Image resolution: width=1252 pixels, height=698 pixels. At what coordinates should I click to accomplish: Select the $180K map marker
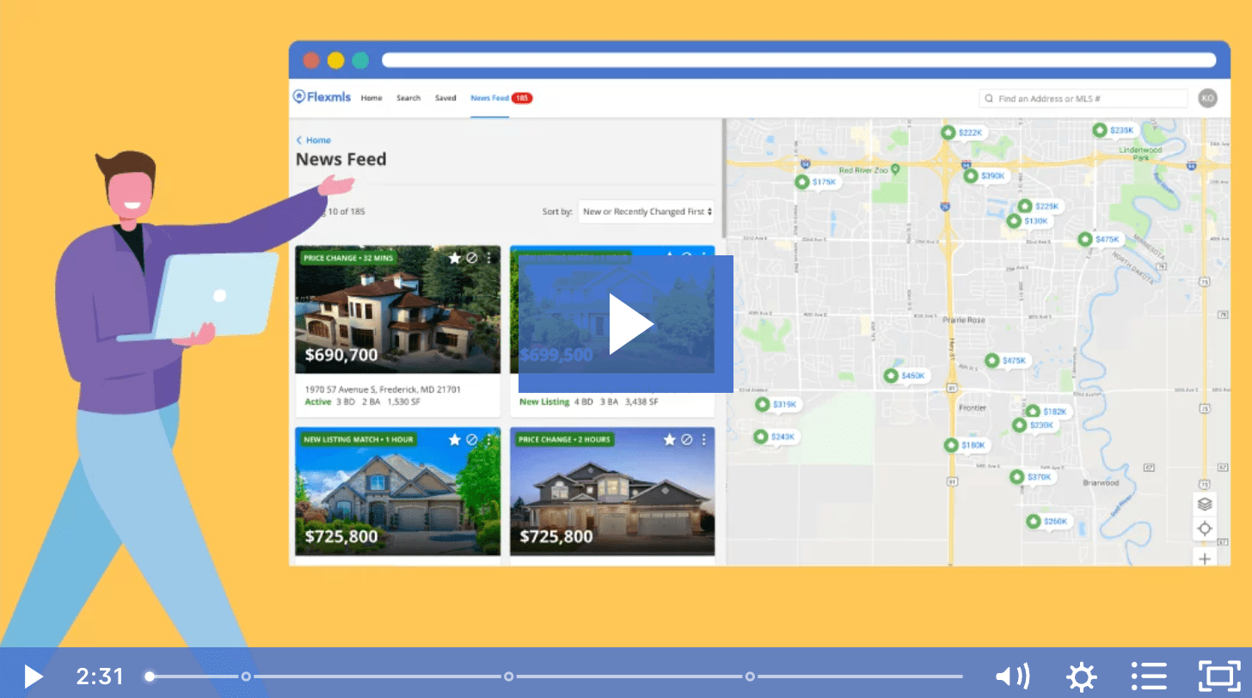(966, 445)
